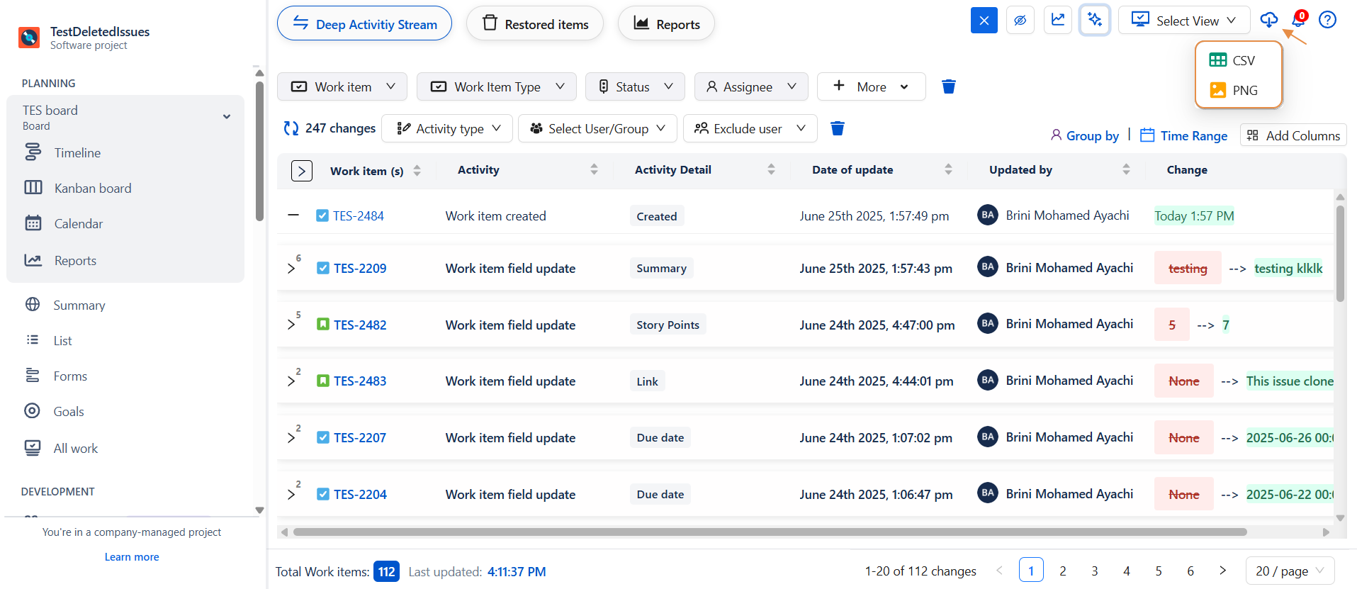Click the blue X button in the top bar
This screenshot has width=1357, height=589.
tap(984, 20)
